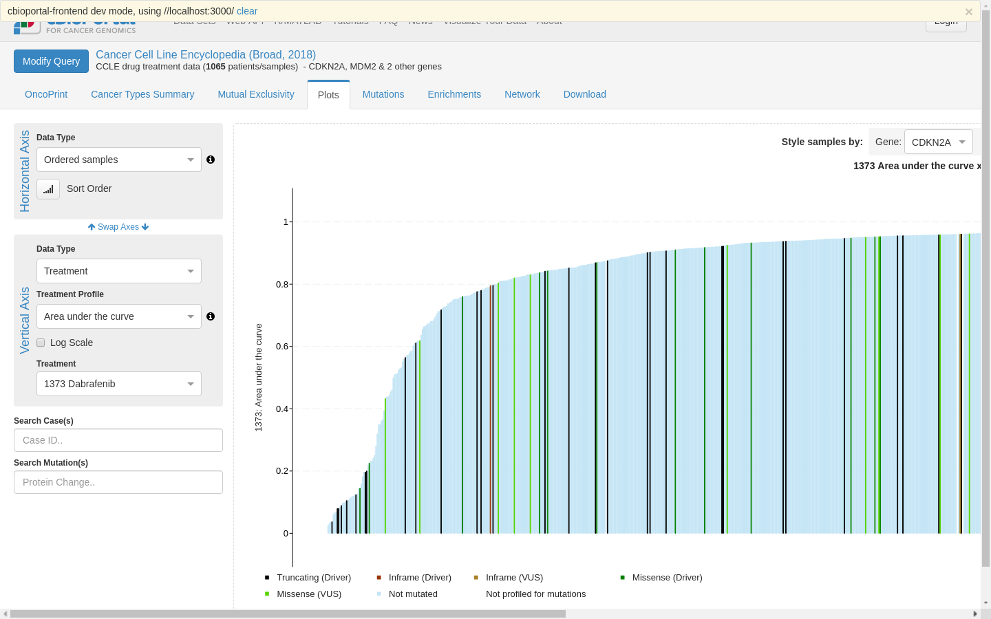Click the Case ID search field
991x619 pixels.
coord(118,439)
